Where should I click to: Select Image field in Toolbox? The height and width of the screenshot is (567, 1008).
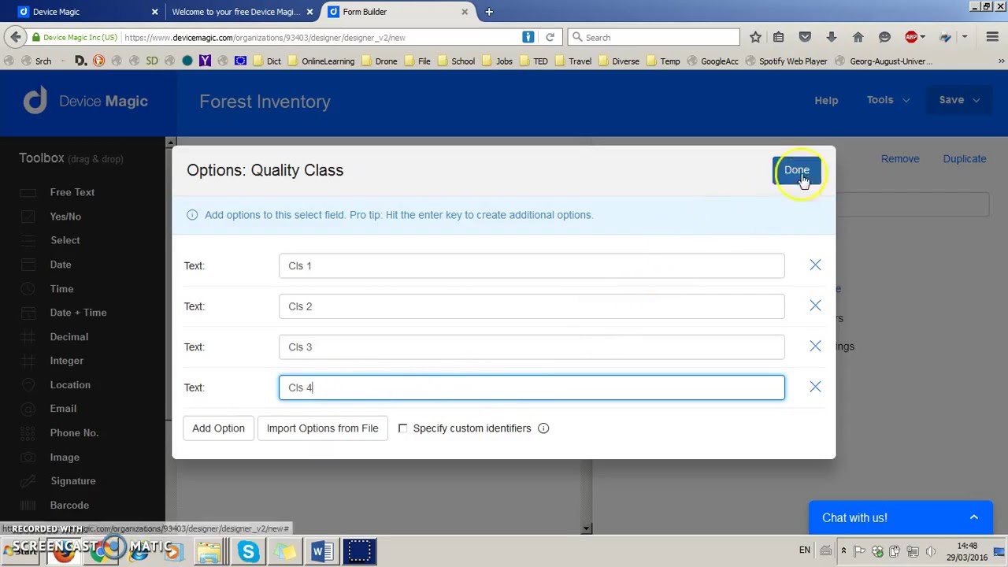[65, 458]
